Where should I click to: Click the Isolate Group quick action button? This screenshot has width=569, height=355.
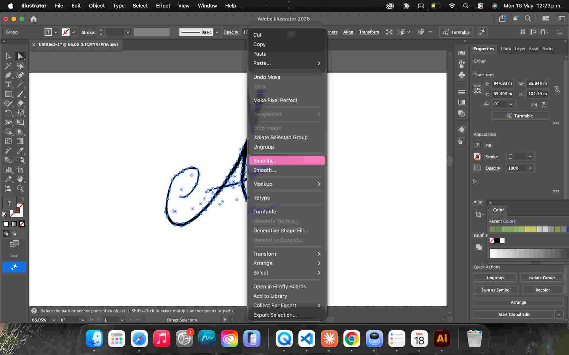pyautogui.click(x=542, y=278)
